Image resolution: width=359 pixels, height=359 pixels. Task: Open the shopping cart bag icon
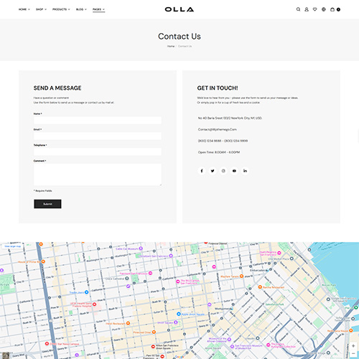tap(332, 9)
